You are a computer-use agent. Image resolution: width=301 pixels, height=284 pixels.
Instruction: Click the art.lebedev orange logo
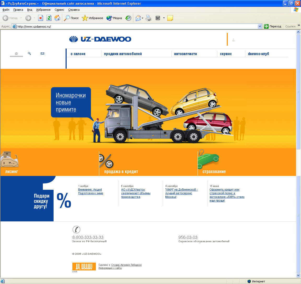tap(84, 266)
